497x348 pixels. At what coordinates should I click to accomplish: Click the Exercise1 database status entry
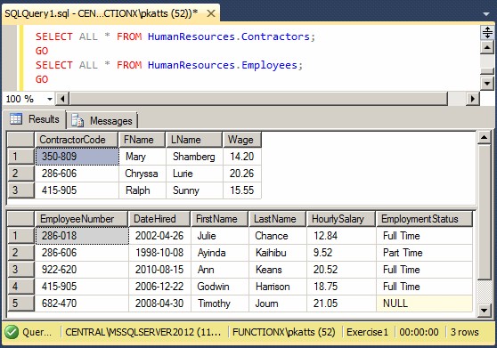point(367,332)
